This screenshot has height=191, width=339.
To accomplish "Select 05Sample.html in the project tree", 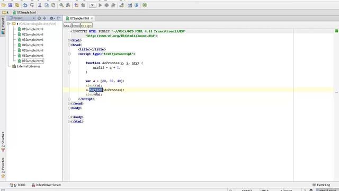I will tap(32, 50).
